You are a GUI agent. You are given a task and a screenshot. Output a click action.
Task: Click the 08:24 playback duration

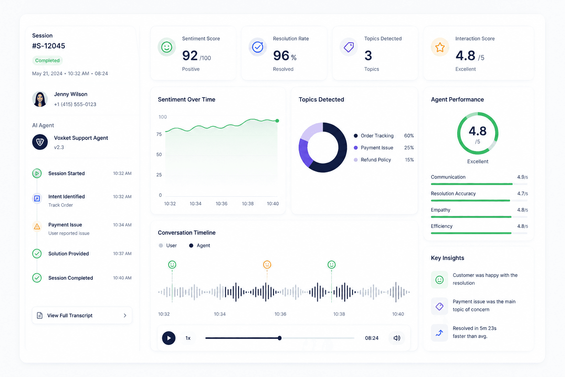coord(372,338)
